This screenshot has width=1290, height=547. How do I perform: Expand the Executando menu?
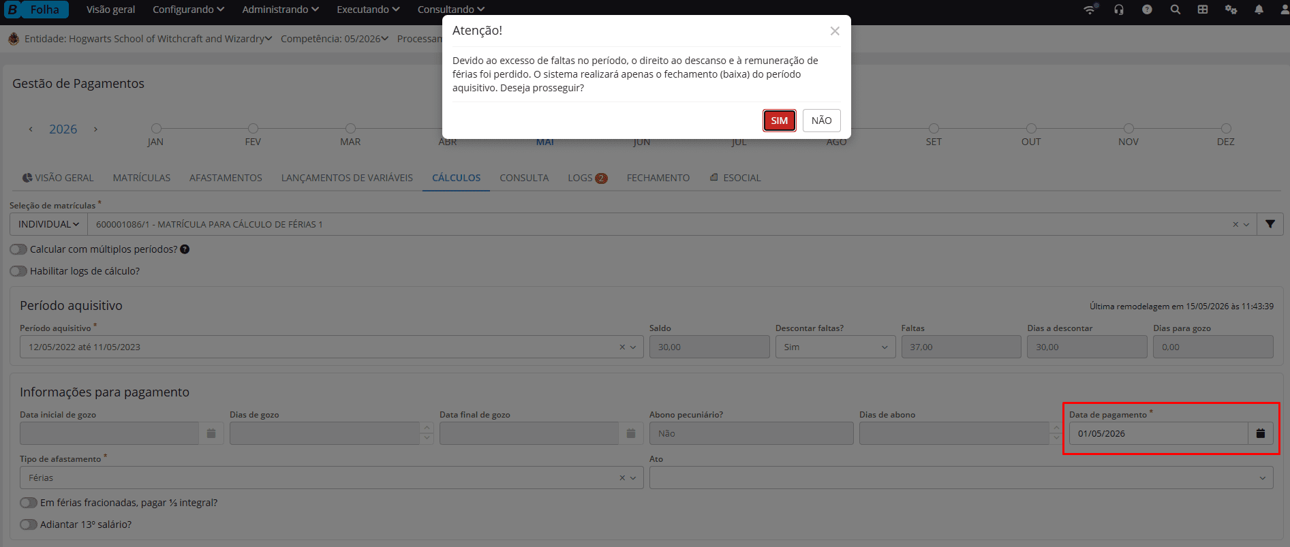point(368,10)
